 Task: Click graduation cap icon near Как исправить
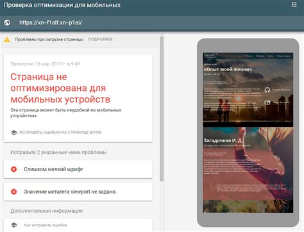point(14,225)
